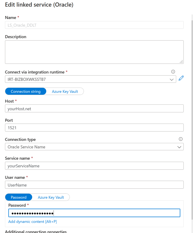Screen dimensions: 193x233
Task: Click the info icon beside Connection type
Action: coord(180,139)
